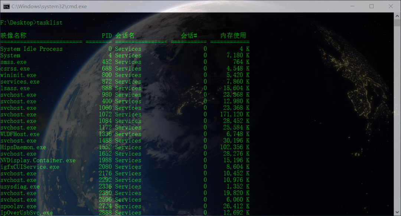
Task: Click memory value 1,352 K
Action: (238, 187)
